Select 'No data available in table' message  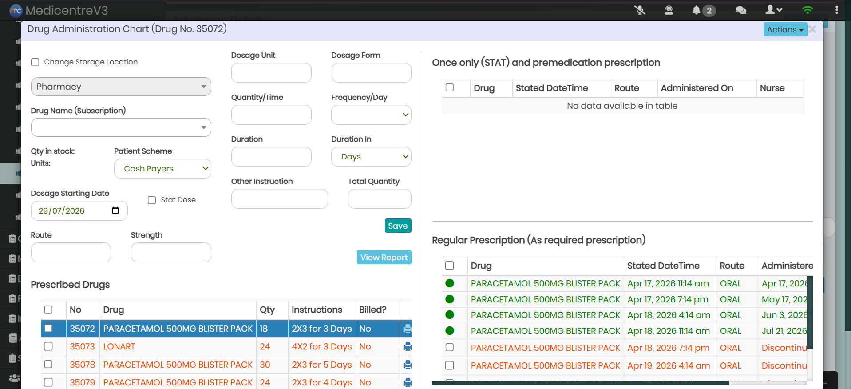coord(622,106)
